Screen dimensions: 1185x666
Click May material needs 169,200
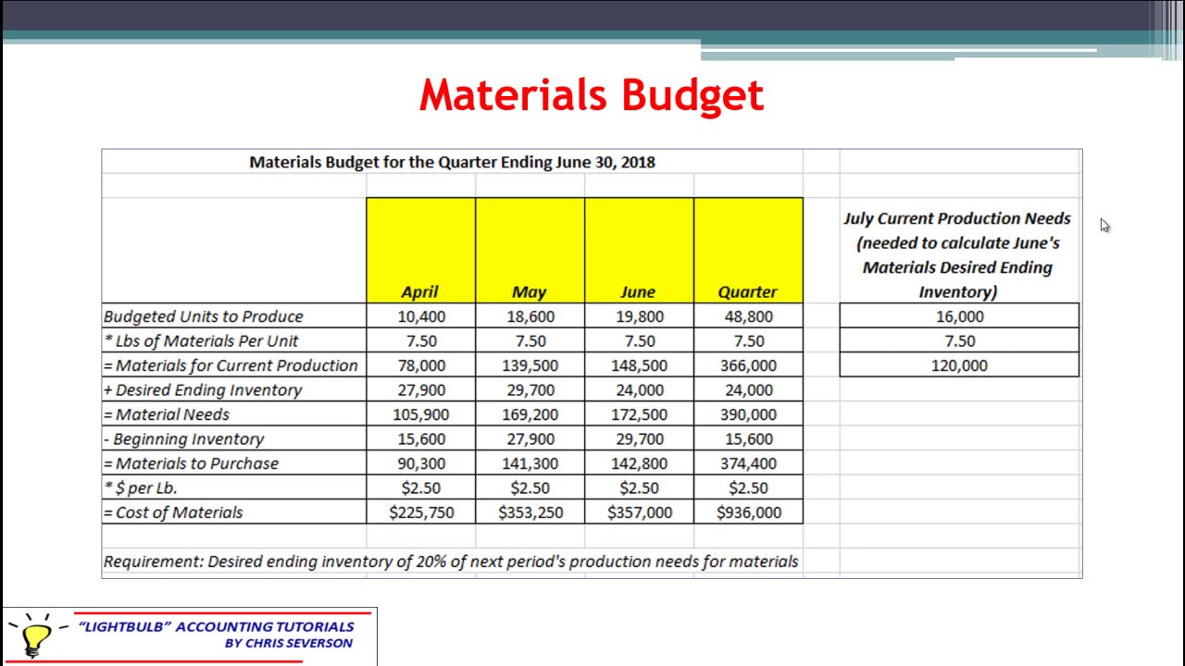[530, 414]
